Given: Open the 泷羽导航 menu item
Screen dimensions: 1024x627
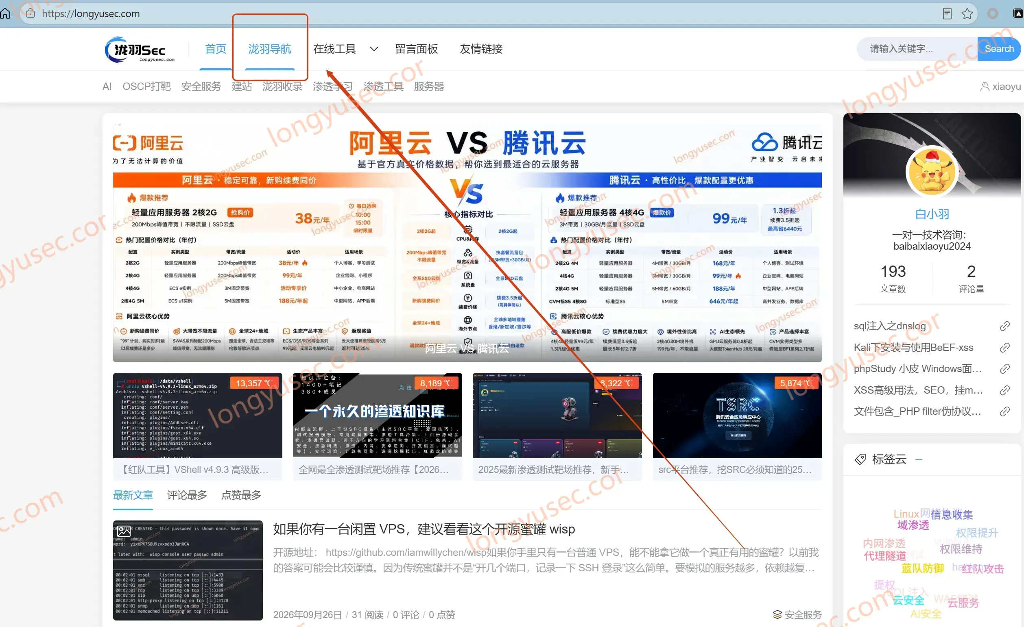Looking at the screenshot, I should point(270,49).
